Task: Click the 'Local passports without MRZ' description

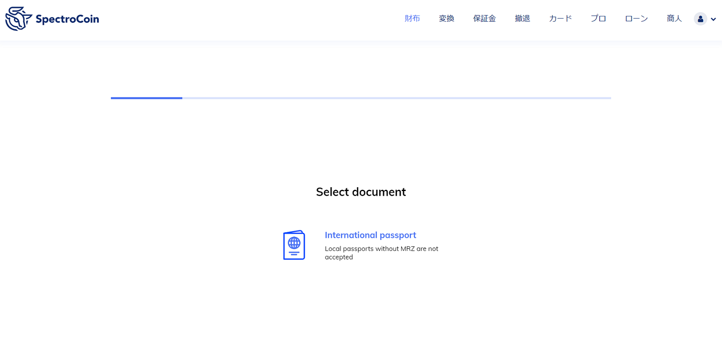Action: pos(381,249)
